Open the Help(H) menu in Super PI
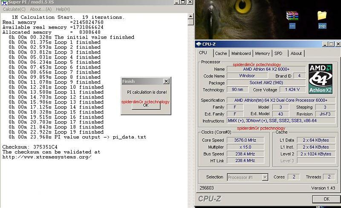 pyautogui.click(x=63, y=9)
